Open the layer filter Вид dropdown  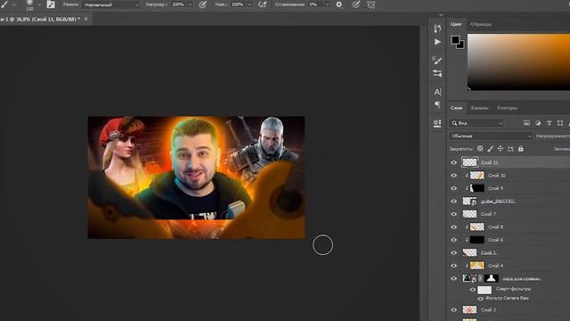pyautogui.click(x=477, y=123)
